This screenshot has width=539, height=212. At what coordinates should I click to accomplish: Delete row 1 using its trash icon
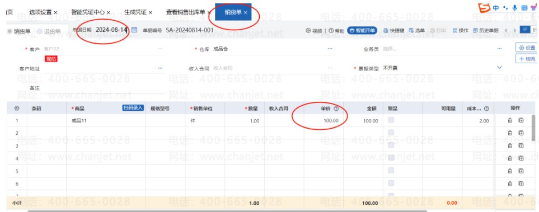click(x=510, y=121)
